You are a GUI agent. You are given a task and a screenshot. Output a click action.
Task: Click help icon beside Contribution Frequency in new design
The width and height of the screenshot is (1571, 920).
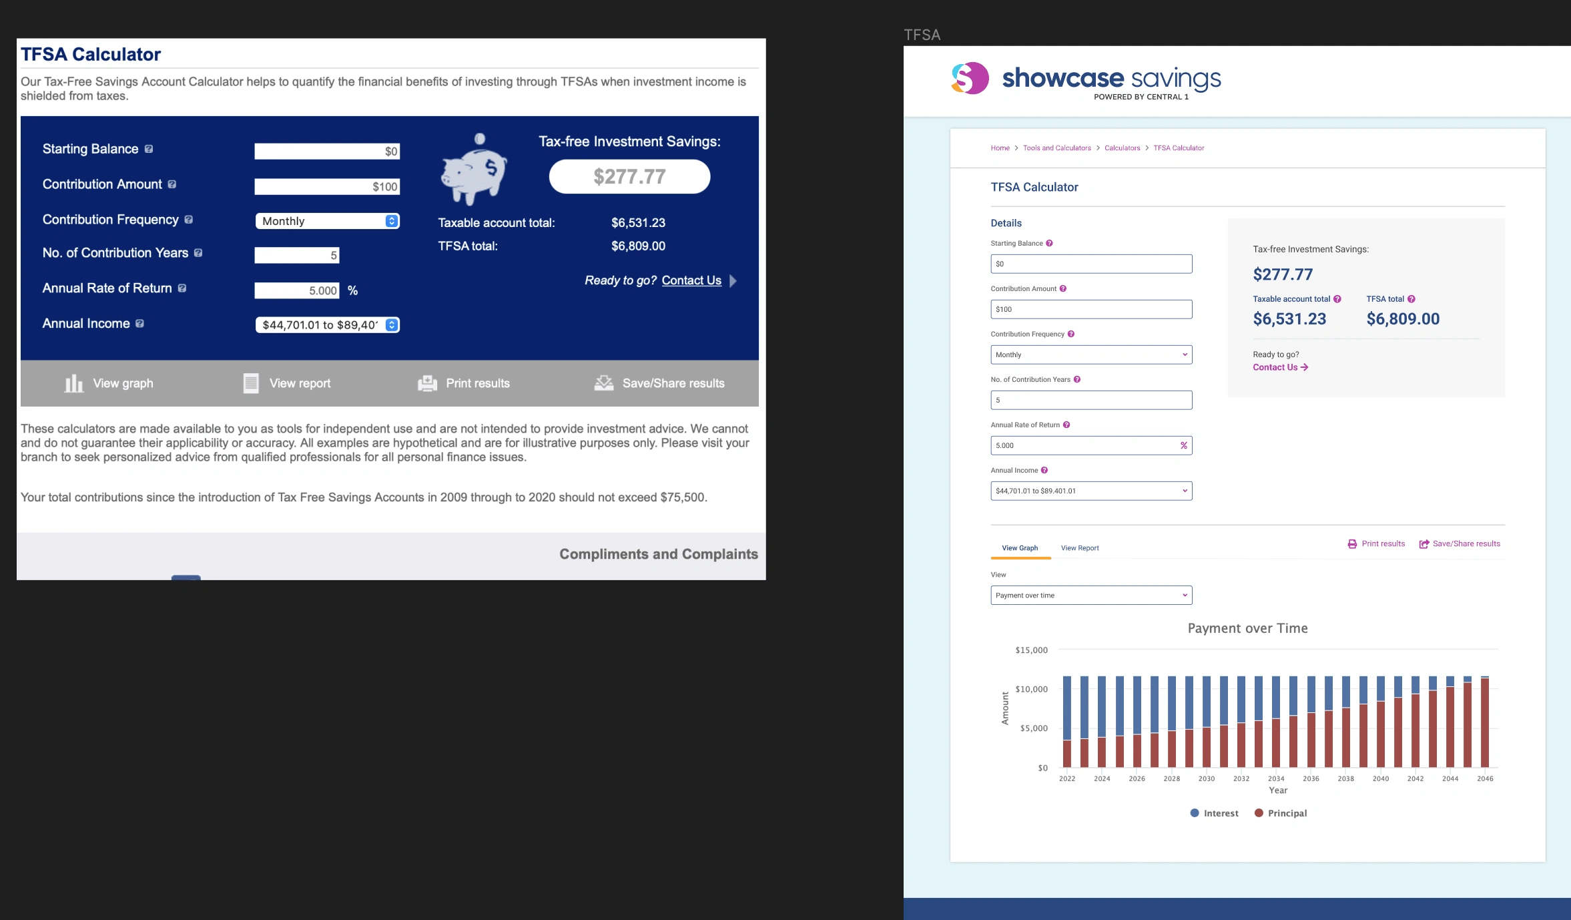[x=1071, y=334]
